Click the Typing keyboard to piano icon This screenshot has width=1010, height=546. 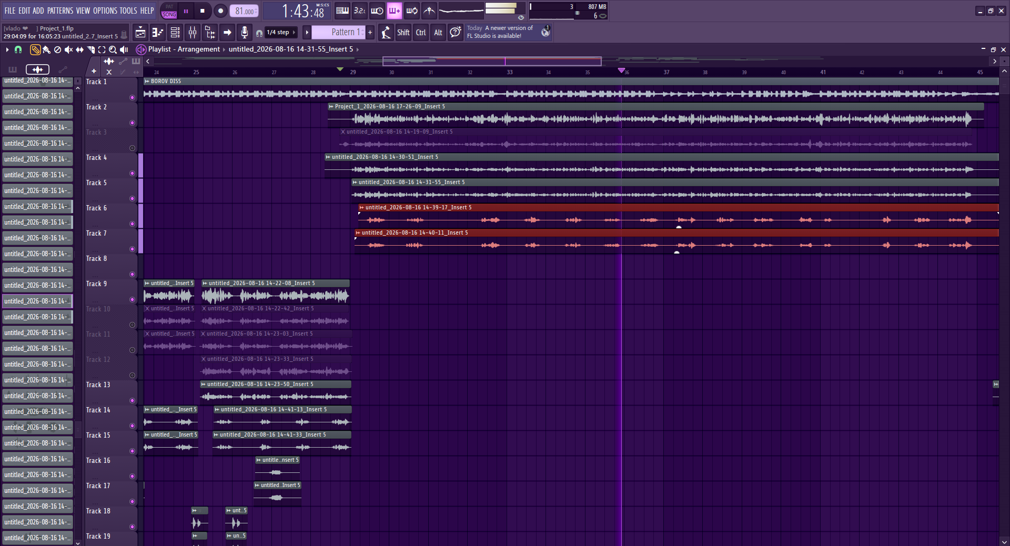coord(342,11)
